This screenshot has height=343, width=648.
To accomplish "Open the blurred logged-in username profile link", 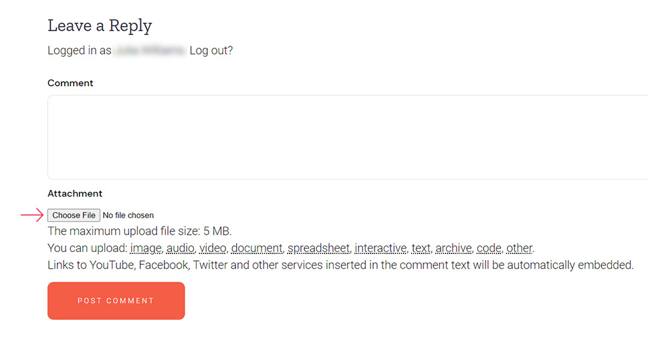I will (150, 50).
